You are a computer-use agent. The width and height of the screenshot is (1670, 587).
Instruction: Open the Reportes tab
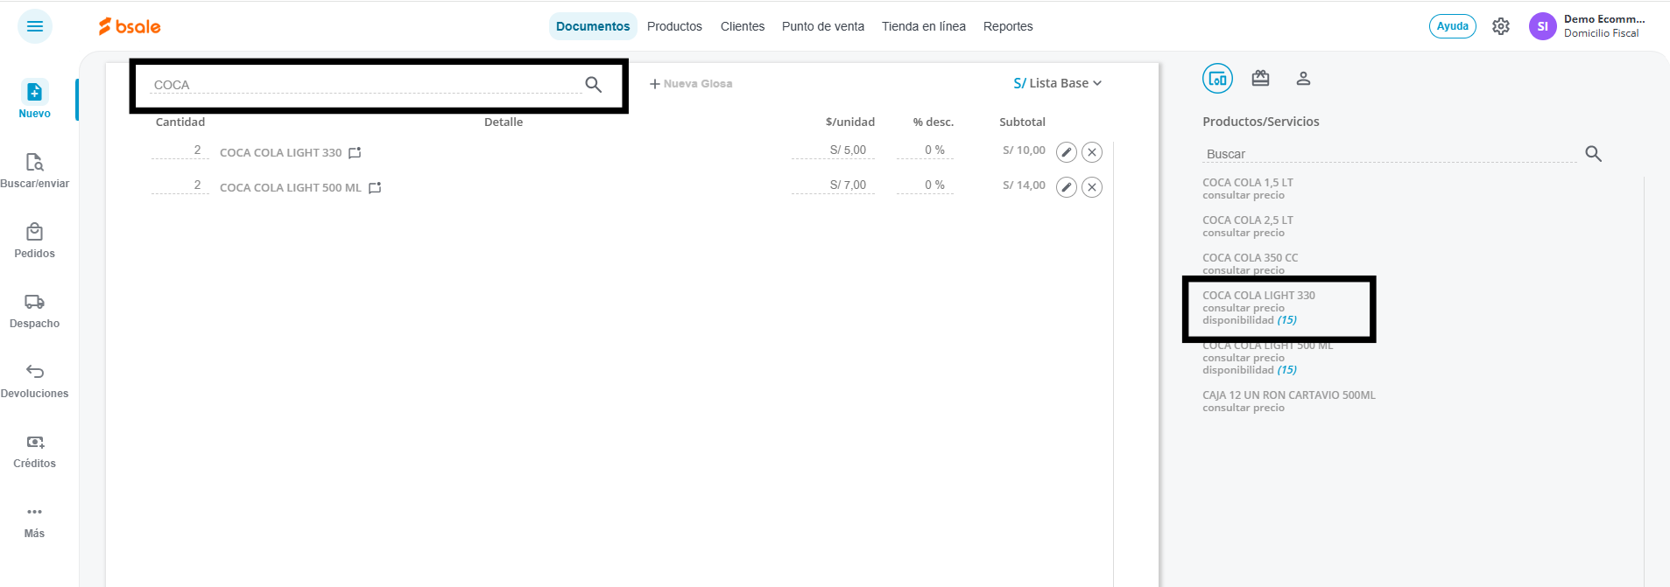tap(1008, 26)
